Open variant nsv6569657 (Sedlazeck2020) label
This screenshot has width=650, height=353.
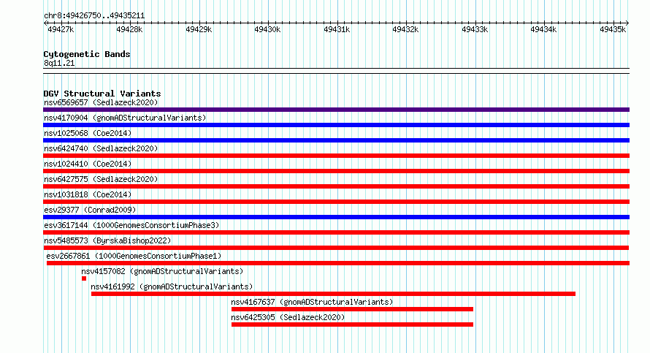(101, 102)
